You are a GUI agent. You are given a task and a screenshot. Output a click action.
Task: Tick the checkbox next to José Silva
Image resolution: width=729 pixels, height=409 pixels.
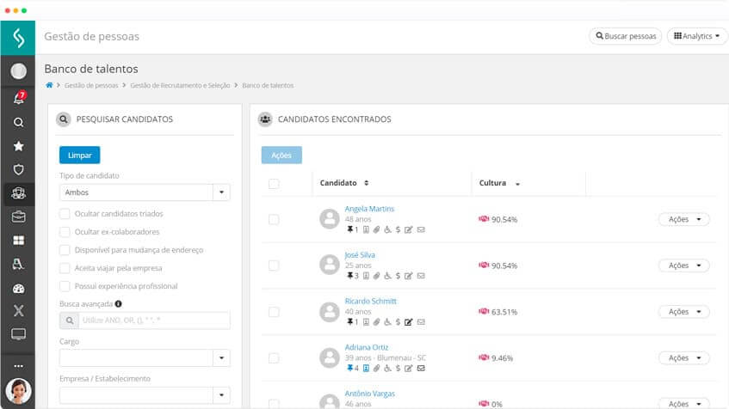(274, 266)
